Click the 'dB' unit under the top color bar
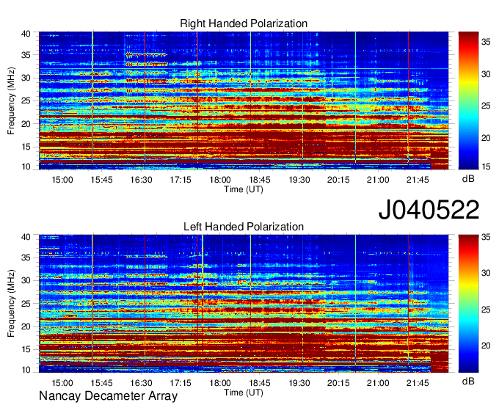Viewport: 499px width, 405px height. point(468,179)
